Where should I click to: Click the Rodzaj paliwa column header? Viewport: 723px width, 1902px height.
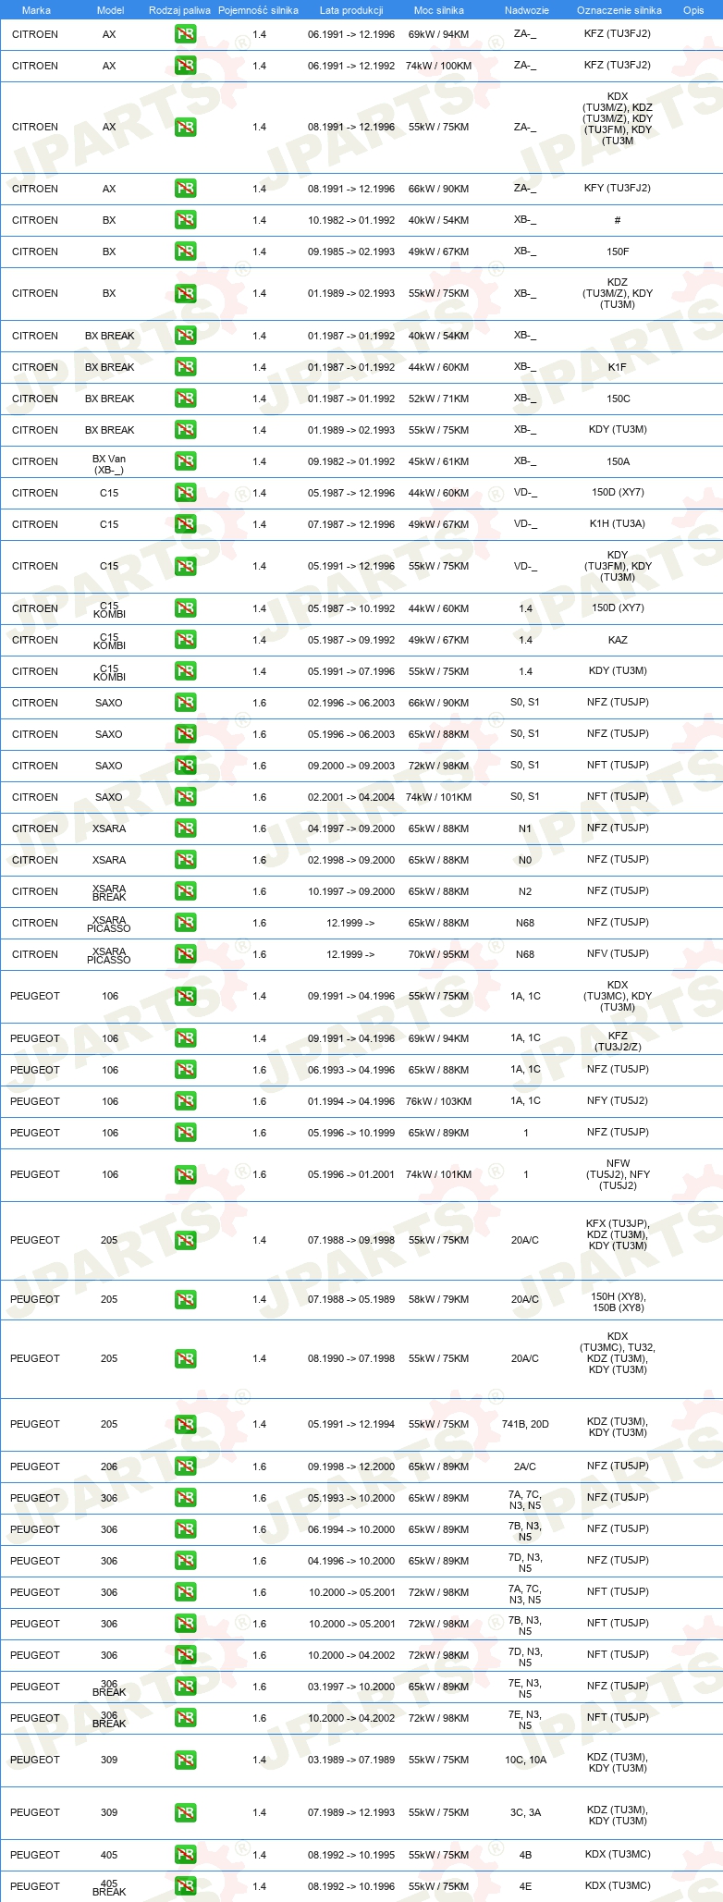tap(179, 10)
